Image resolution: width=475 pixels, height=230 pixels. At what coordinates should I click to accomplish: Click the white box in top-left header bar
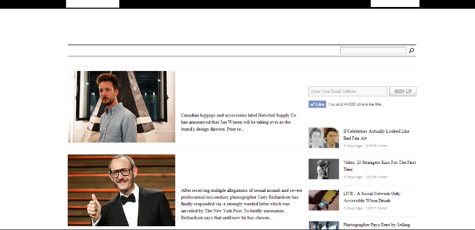tap(92, 4)
